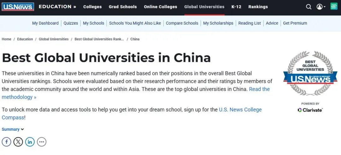Select Global Universities tab

[x=204, y=7]
